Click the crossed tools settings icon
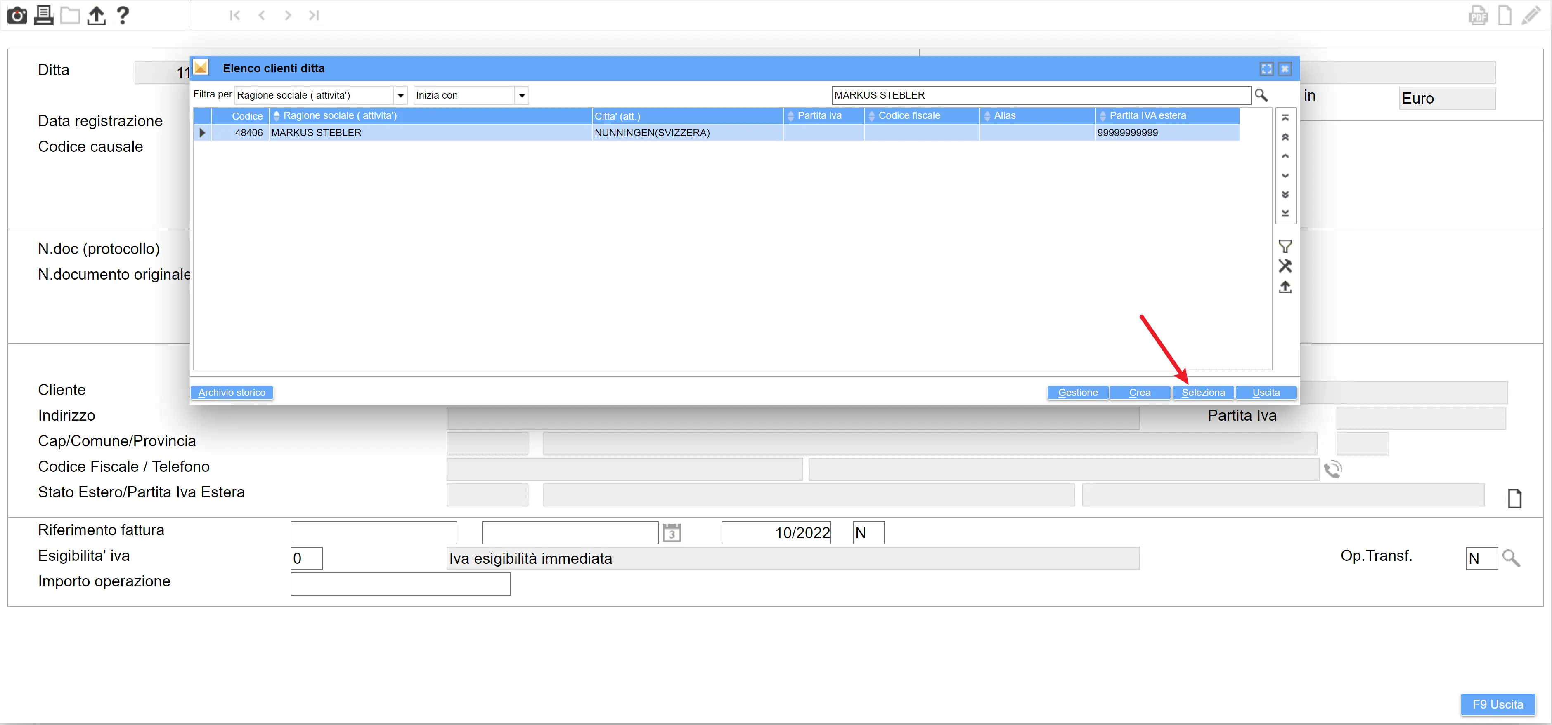The height and width of the screenshot is (725, 1552). coord(1285,266)
